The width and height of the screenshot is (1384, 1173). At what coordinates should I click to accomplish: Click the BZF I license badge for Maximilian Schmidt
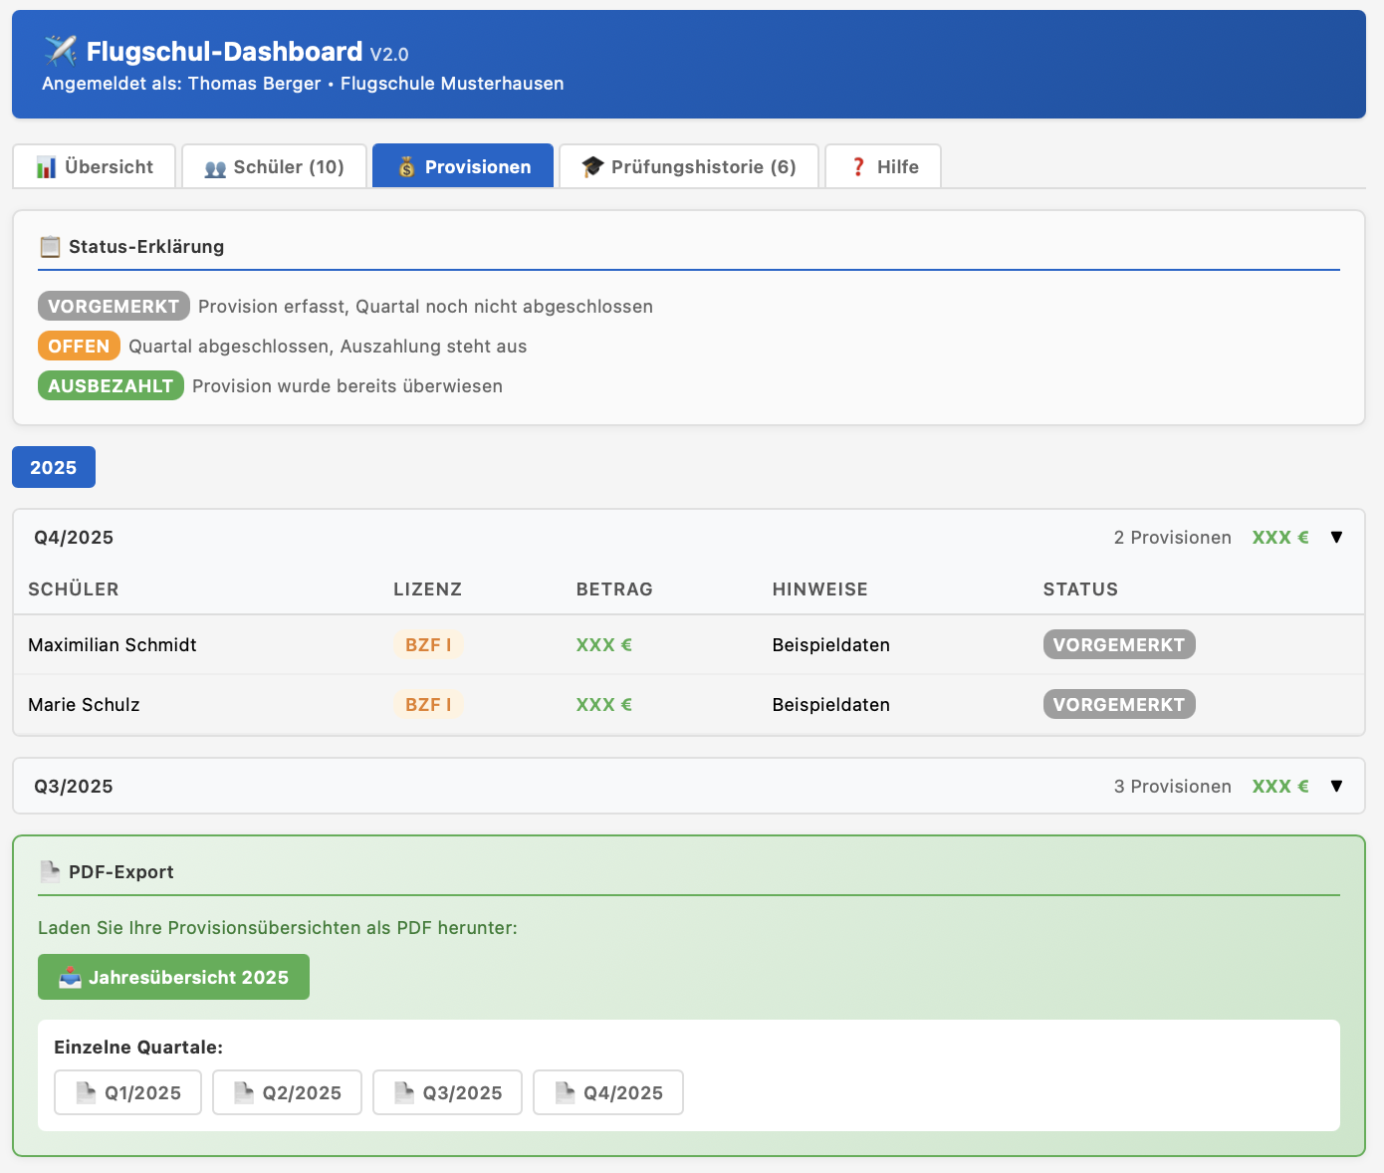pos(428,645)
